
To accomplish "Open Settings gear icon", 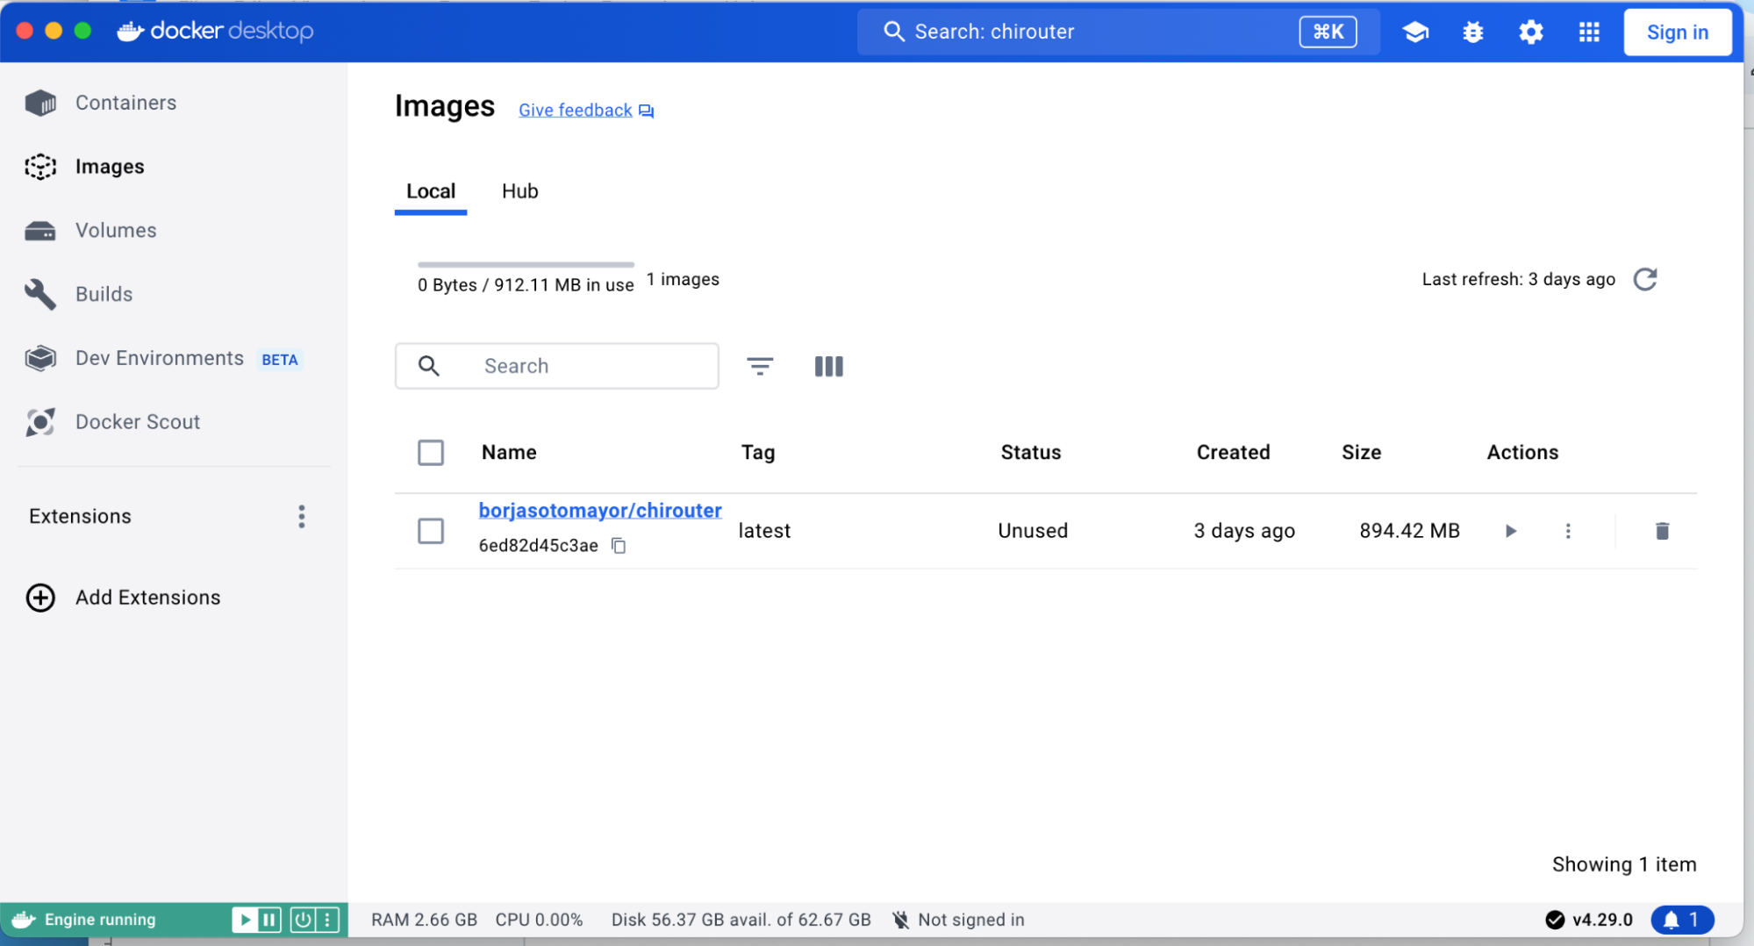I will click(x=1531, y=32).
